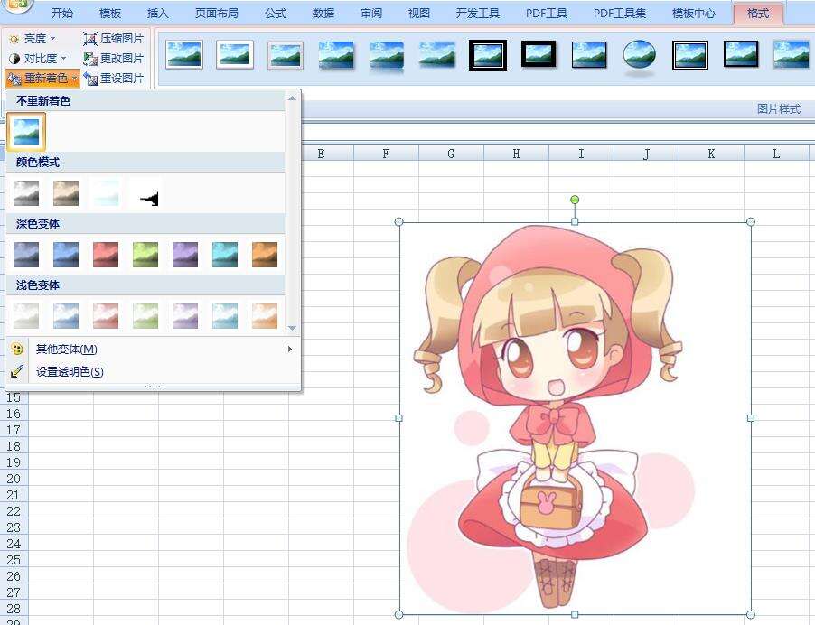Click the picture's top-right resize handle
815x625 pixels.
[751, 222]
